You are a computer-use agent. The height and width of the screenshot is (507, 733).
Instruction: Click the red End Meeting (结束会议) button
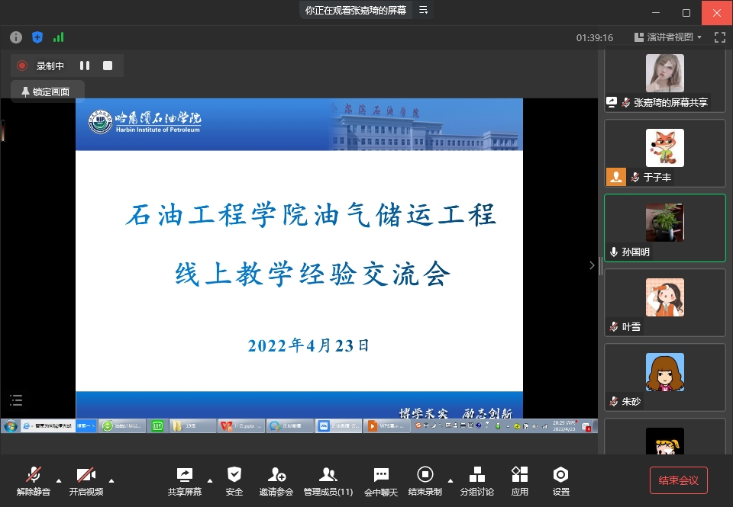(679, 480)
